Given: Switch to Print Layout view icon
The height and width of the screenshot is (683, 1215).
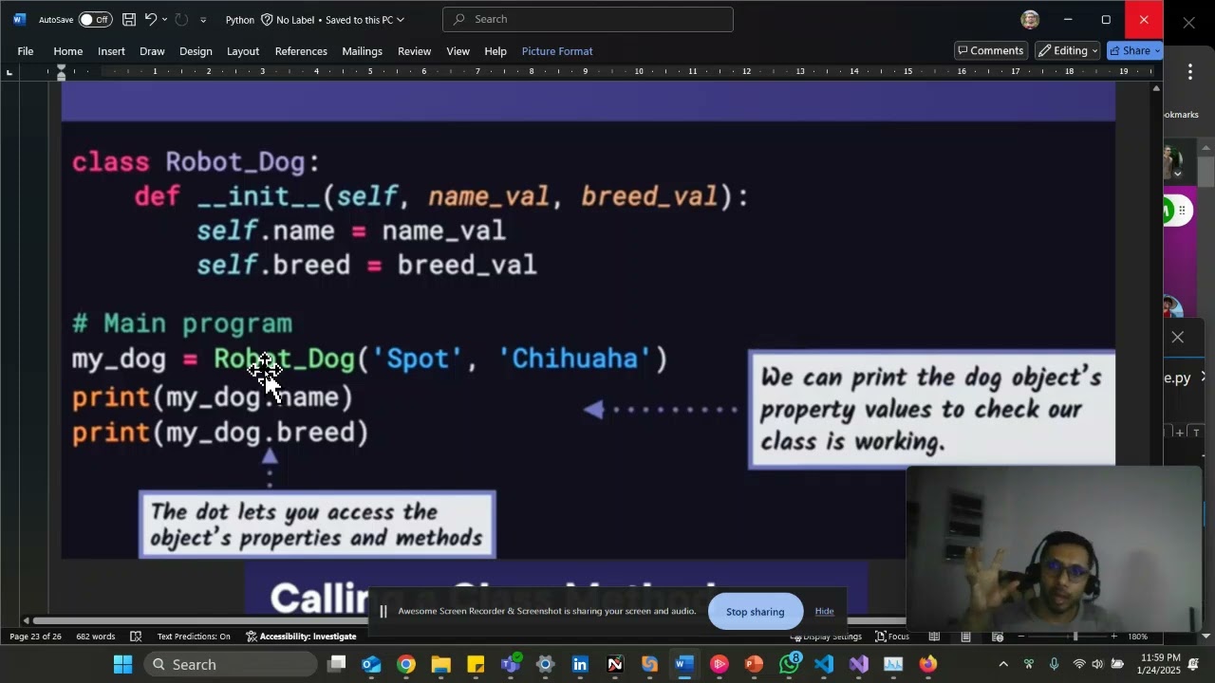Looking at the screenshot, I should [965, 637].
